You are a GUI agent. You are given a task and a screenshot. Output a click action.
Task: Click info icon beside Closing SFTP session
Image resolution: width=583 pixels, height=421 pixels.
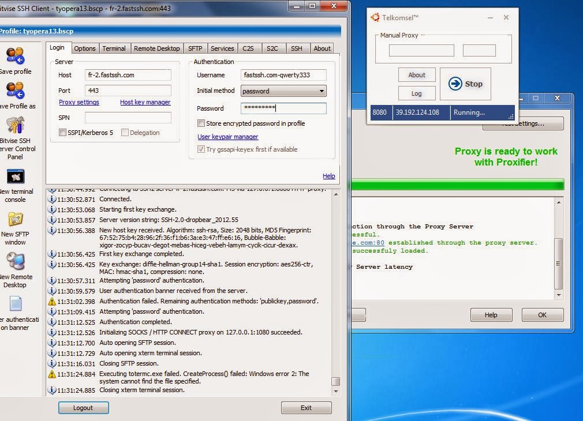(x=52, y=363)
